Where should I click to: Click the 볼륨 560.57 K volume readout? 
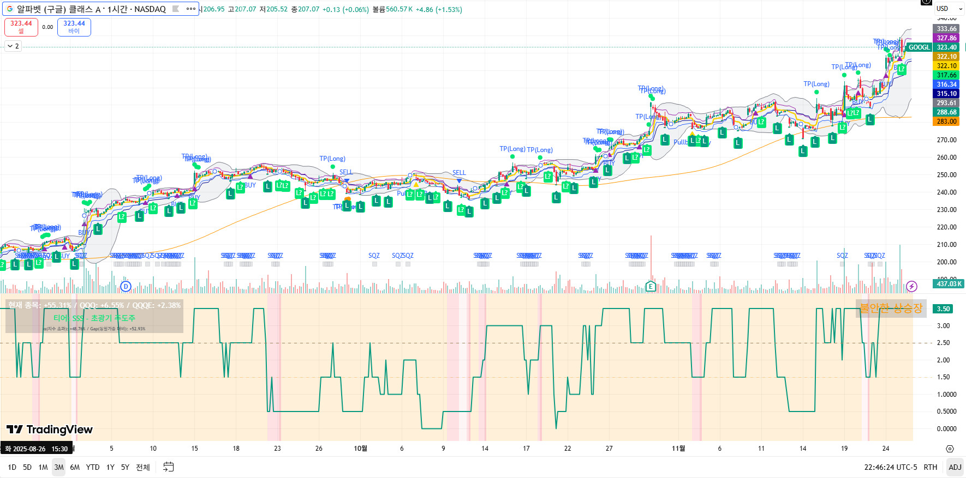(392, 9)
